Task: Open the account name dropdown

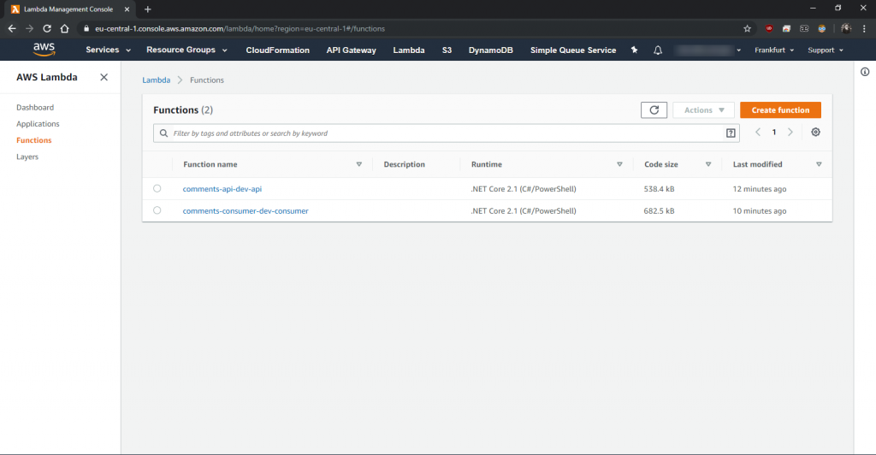Action: (x=707, y=50)
